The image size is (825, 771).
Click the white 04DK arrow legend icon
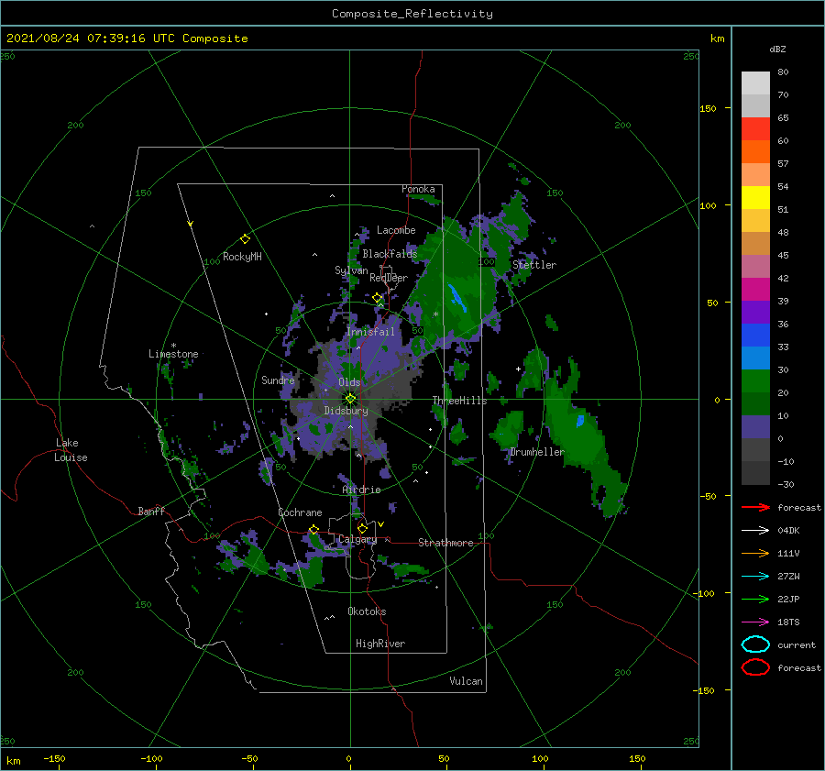coord(755,531)
